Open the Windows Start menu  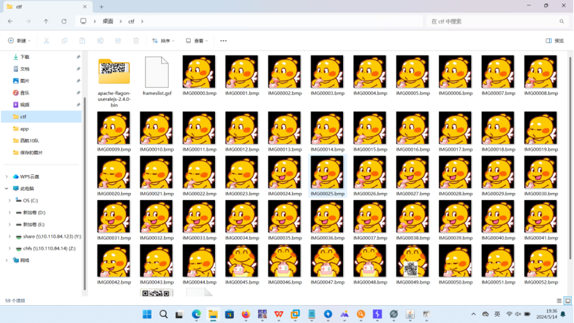pos(147,315)
